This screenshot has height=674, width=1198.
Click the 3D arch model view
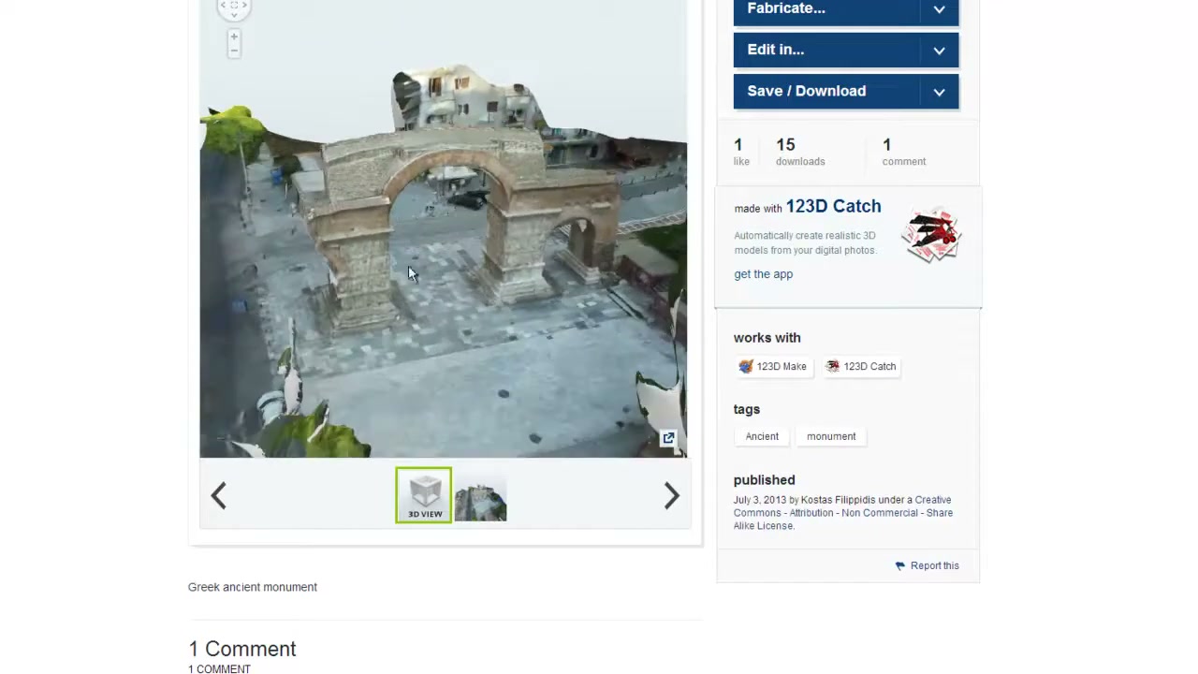tap(443, 229)
